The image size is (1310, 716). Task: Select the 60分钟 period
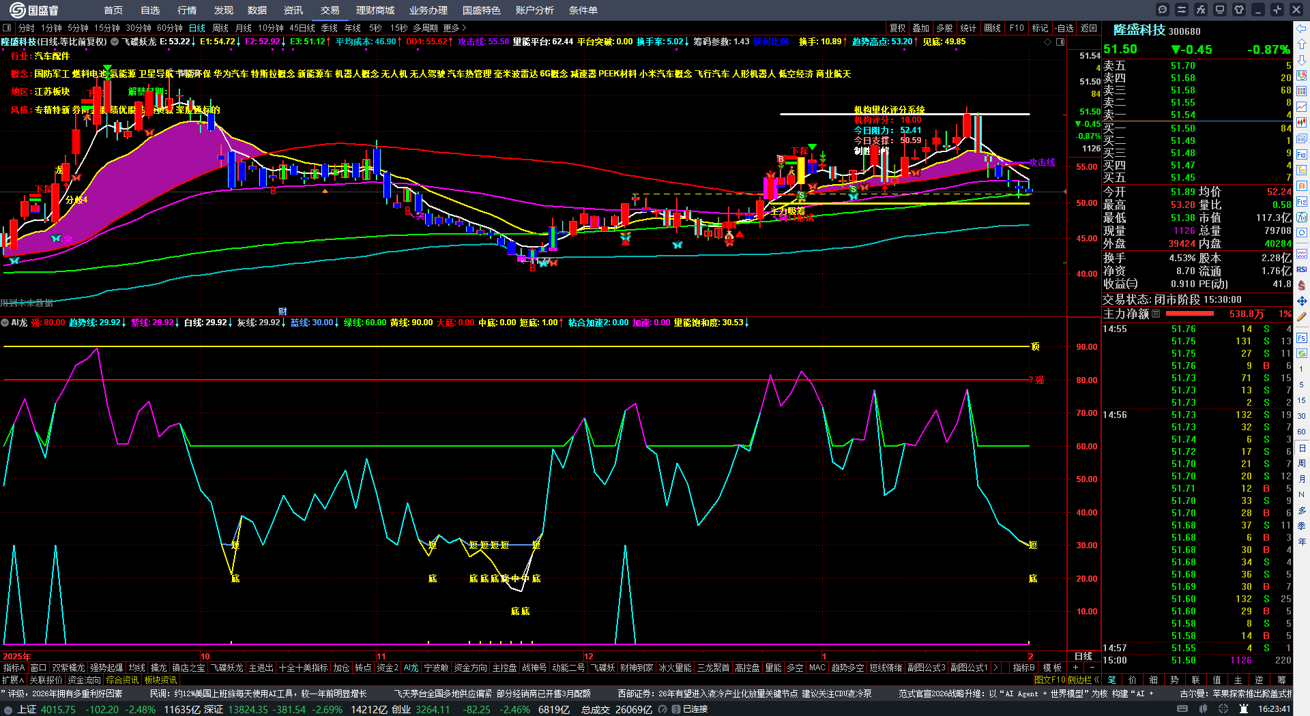tap(170, 28)
